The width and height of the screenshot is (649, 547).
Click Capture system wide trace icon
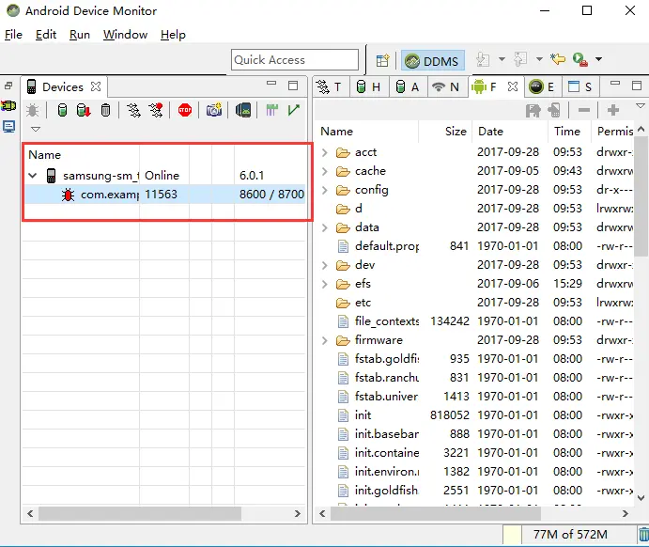(272, 110)
